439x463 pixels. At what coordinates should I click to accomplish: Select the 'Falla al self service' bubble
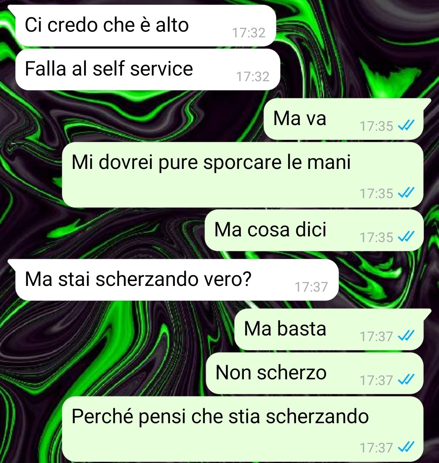point(148,69)
